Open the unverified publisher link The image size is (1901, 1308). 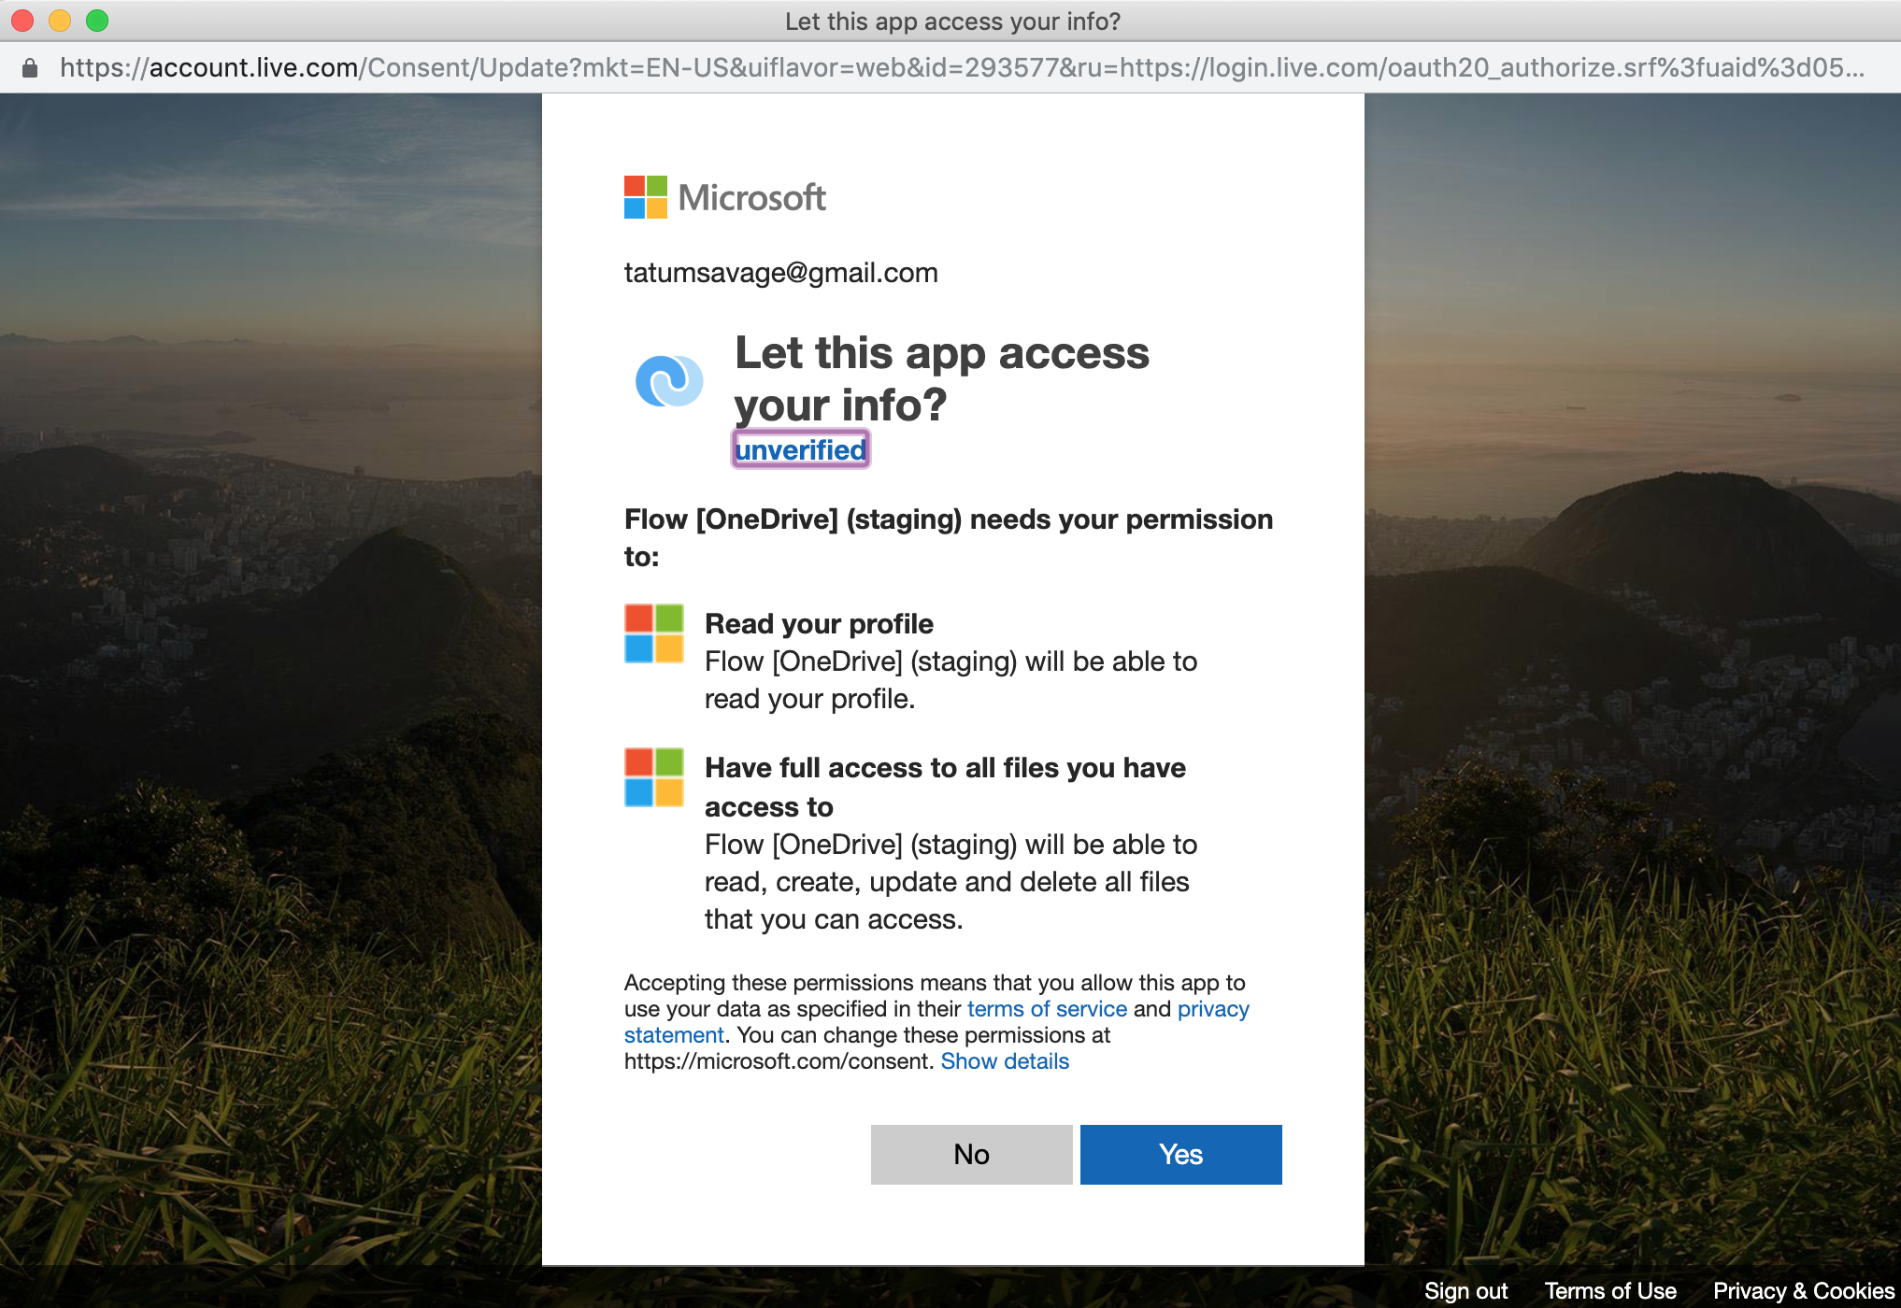[801, 449]
